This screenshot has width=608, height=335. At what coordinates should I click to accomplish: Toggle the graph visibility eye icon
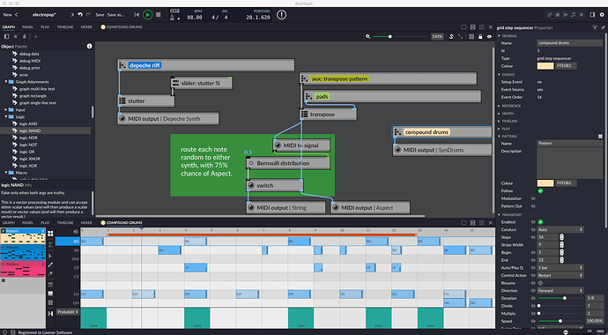click(489, 36)
